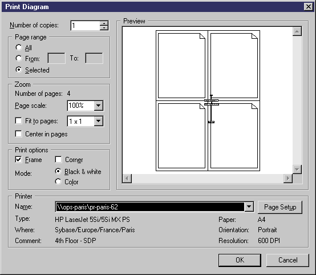Viewport: 316px width, 275px height.
Task: Check Center in pages option
Action: [x=19, y=134]
